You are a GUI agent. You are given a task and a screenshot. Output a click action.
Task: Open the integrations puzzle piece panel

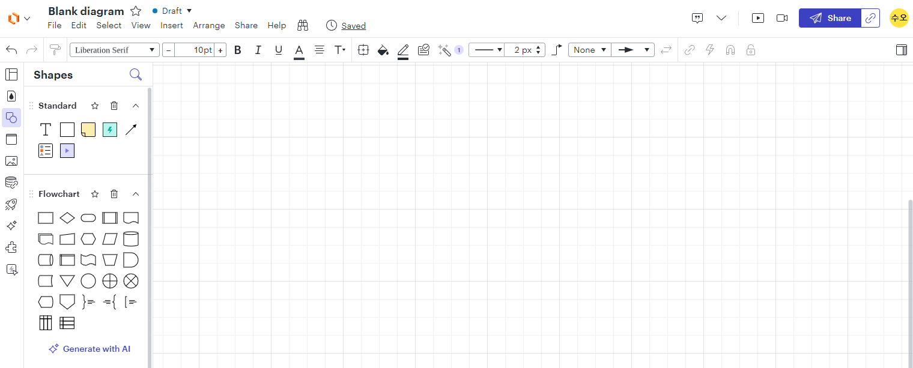[x=11, y=247]
